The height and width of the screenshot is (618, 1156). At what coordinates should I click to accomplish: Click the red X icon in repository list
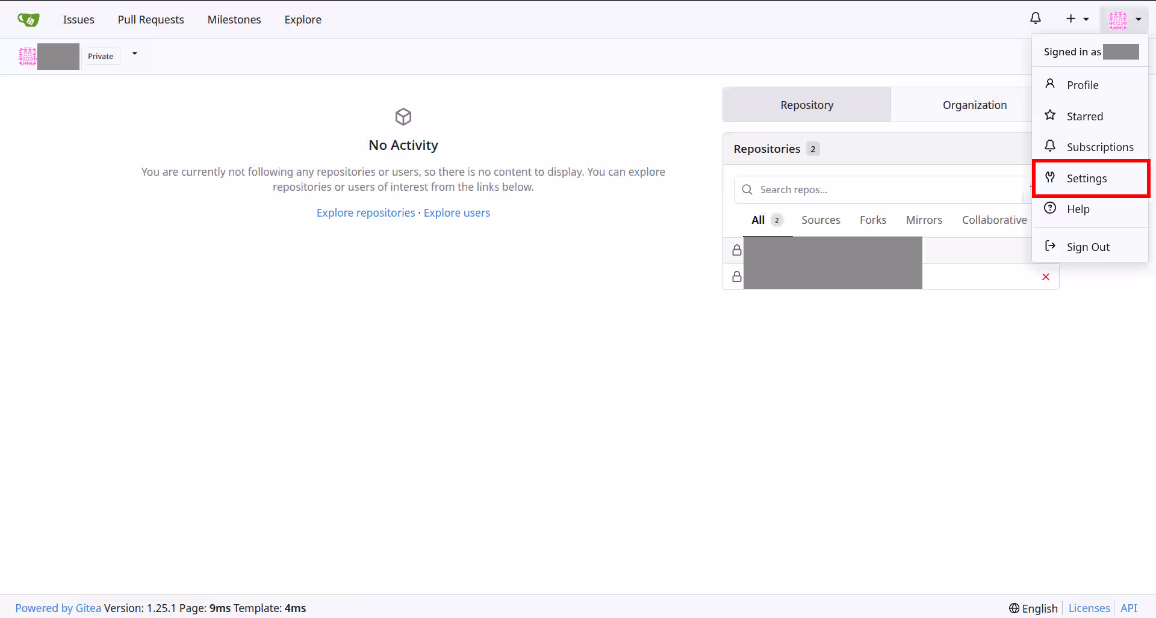1046,277
